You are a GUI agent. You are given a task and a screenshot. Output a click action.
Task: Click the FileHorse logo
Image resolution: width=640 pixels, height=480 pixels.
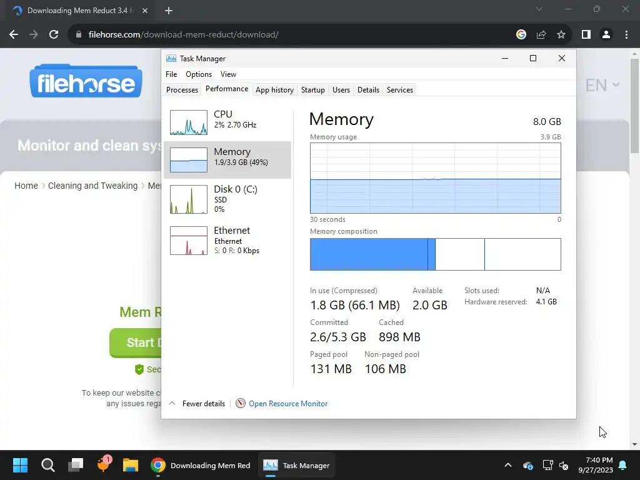86,81
